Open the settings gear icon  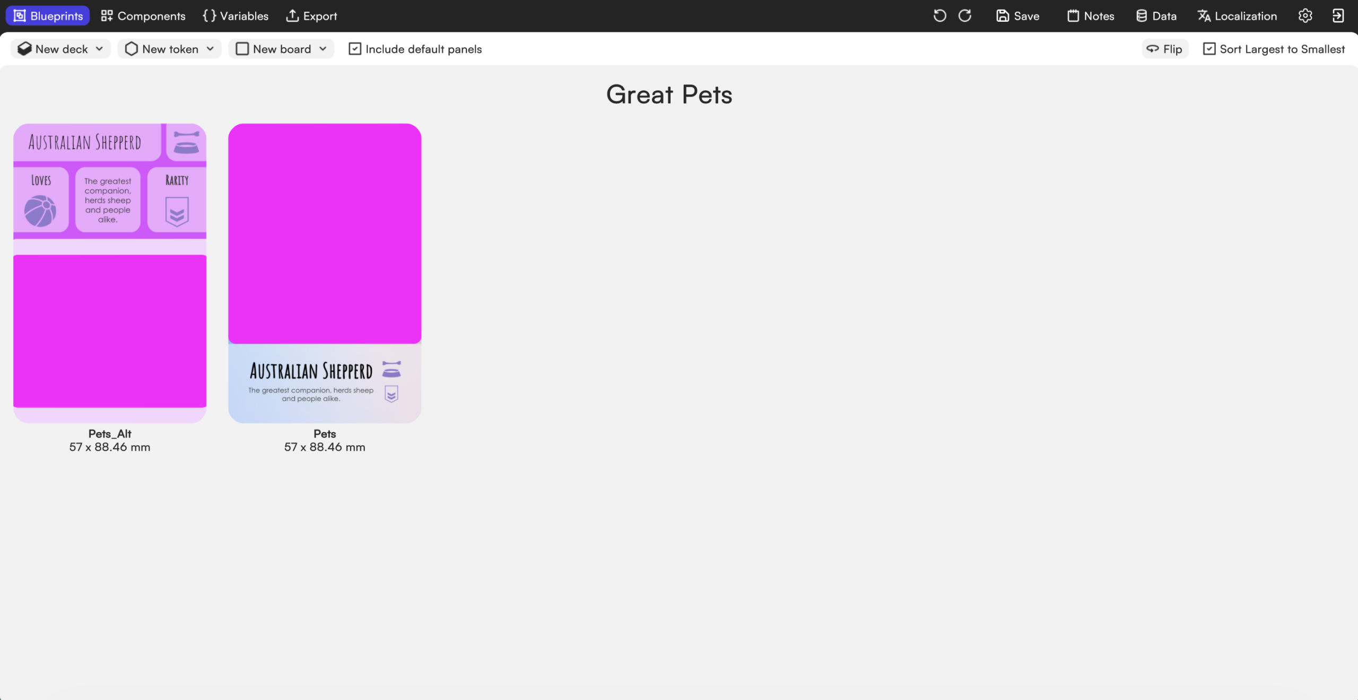1305,16
